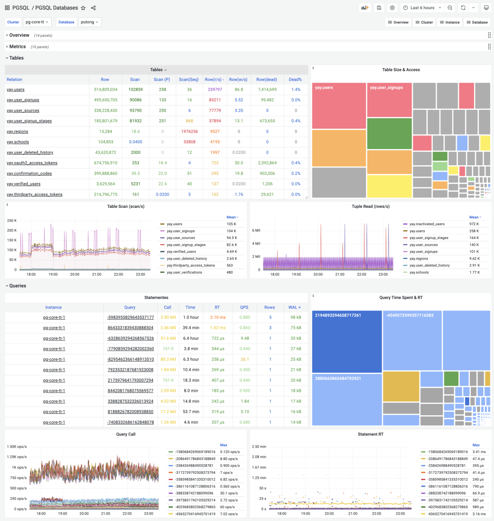Viewport: 494px width, 521px height.
Task: Toggle yay.users series in Table Scan legend
Action: coord(175,224)
